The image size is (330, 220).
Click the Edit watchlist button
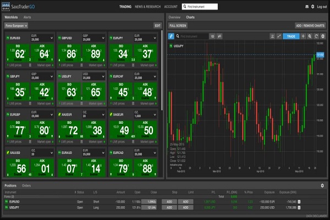(158, 26)
